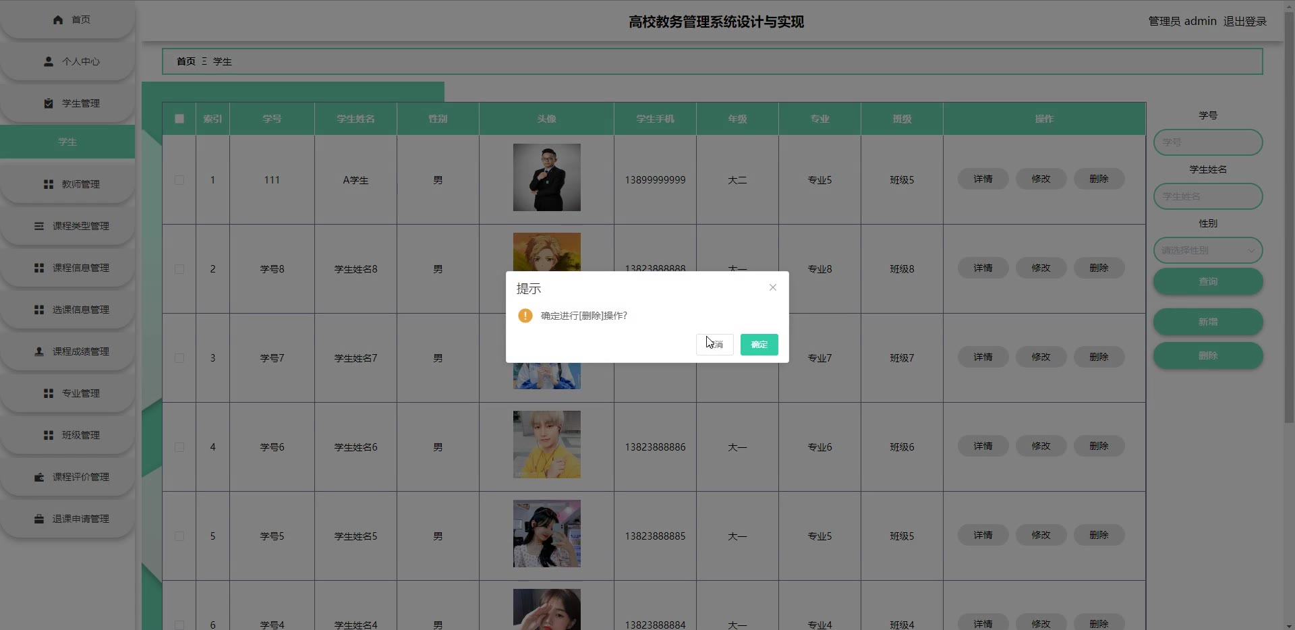This screenshot has width=1295, height=630.
Task: Click 删除 for student A学生
Action: click(x=1099, y=179)
